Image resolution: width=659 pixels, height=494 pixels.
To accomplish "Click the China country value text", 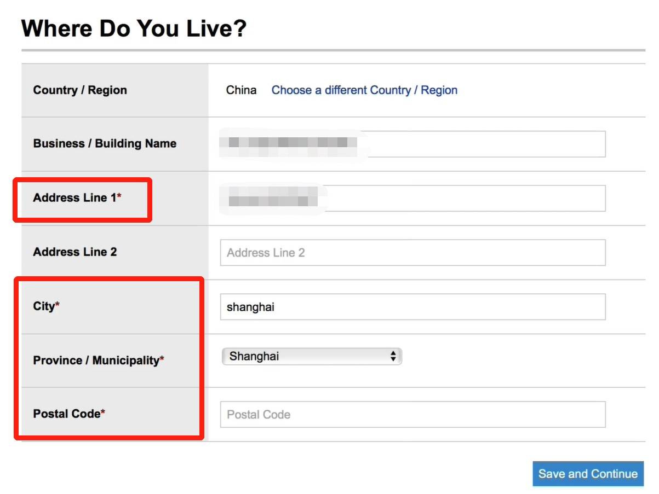I will coord(241,90).
